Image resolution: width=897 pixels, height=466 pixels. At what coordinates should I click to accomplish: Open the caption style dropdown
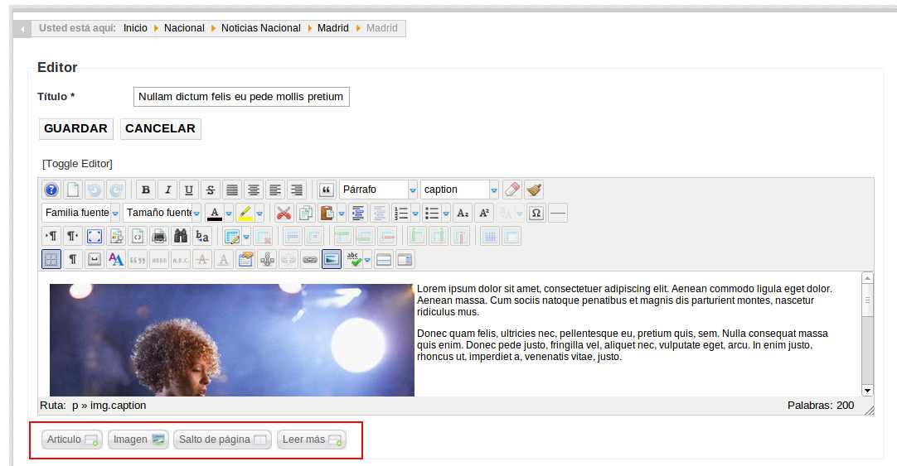459,190
